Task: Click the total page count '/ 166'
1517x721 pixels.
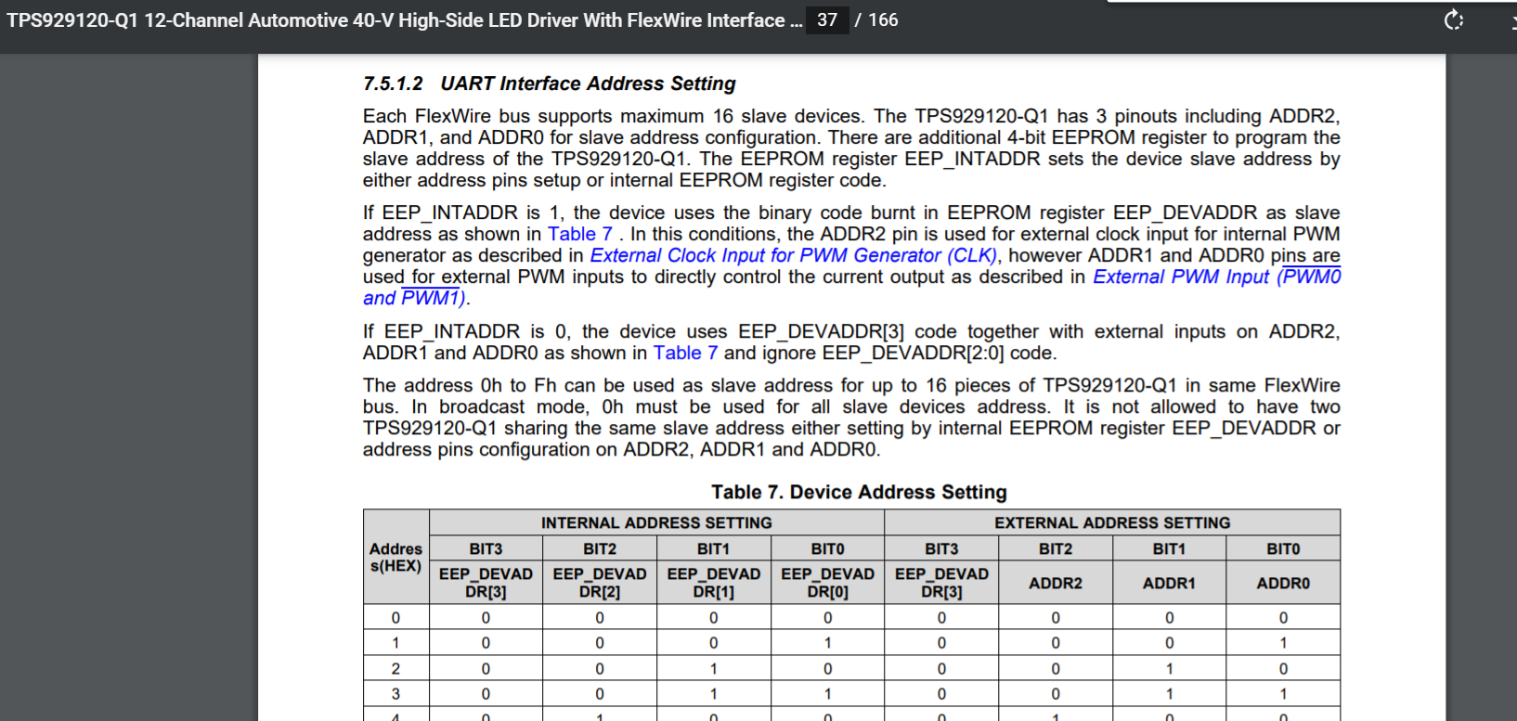Action: tap(877, 19)
